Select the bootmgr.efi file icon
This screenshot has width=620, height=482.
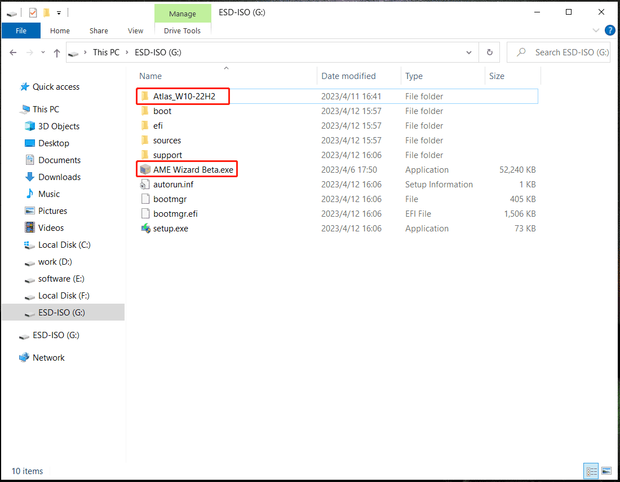(145, 213)
